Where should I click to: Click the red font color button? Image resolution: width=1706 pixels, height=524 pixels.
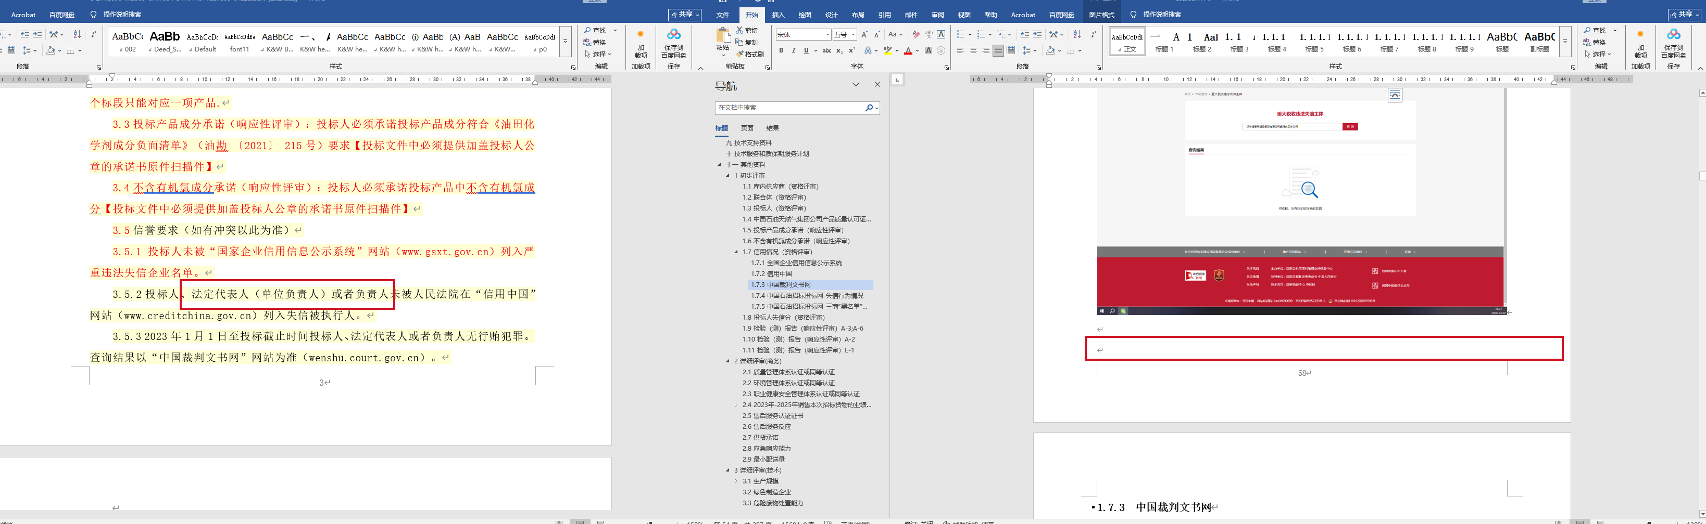908,50
